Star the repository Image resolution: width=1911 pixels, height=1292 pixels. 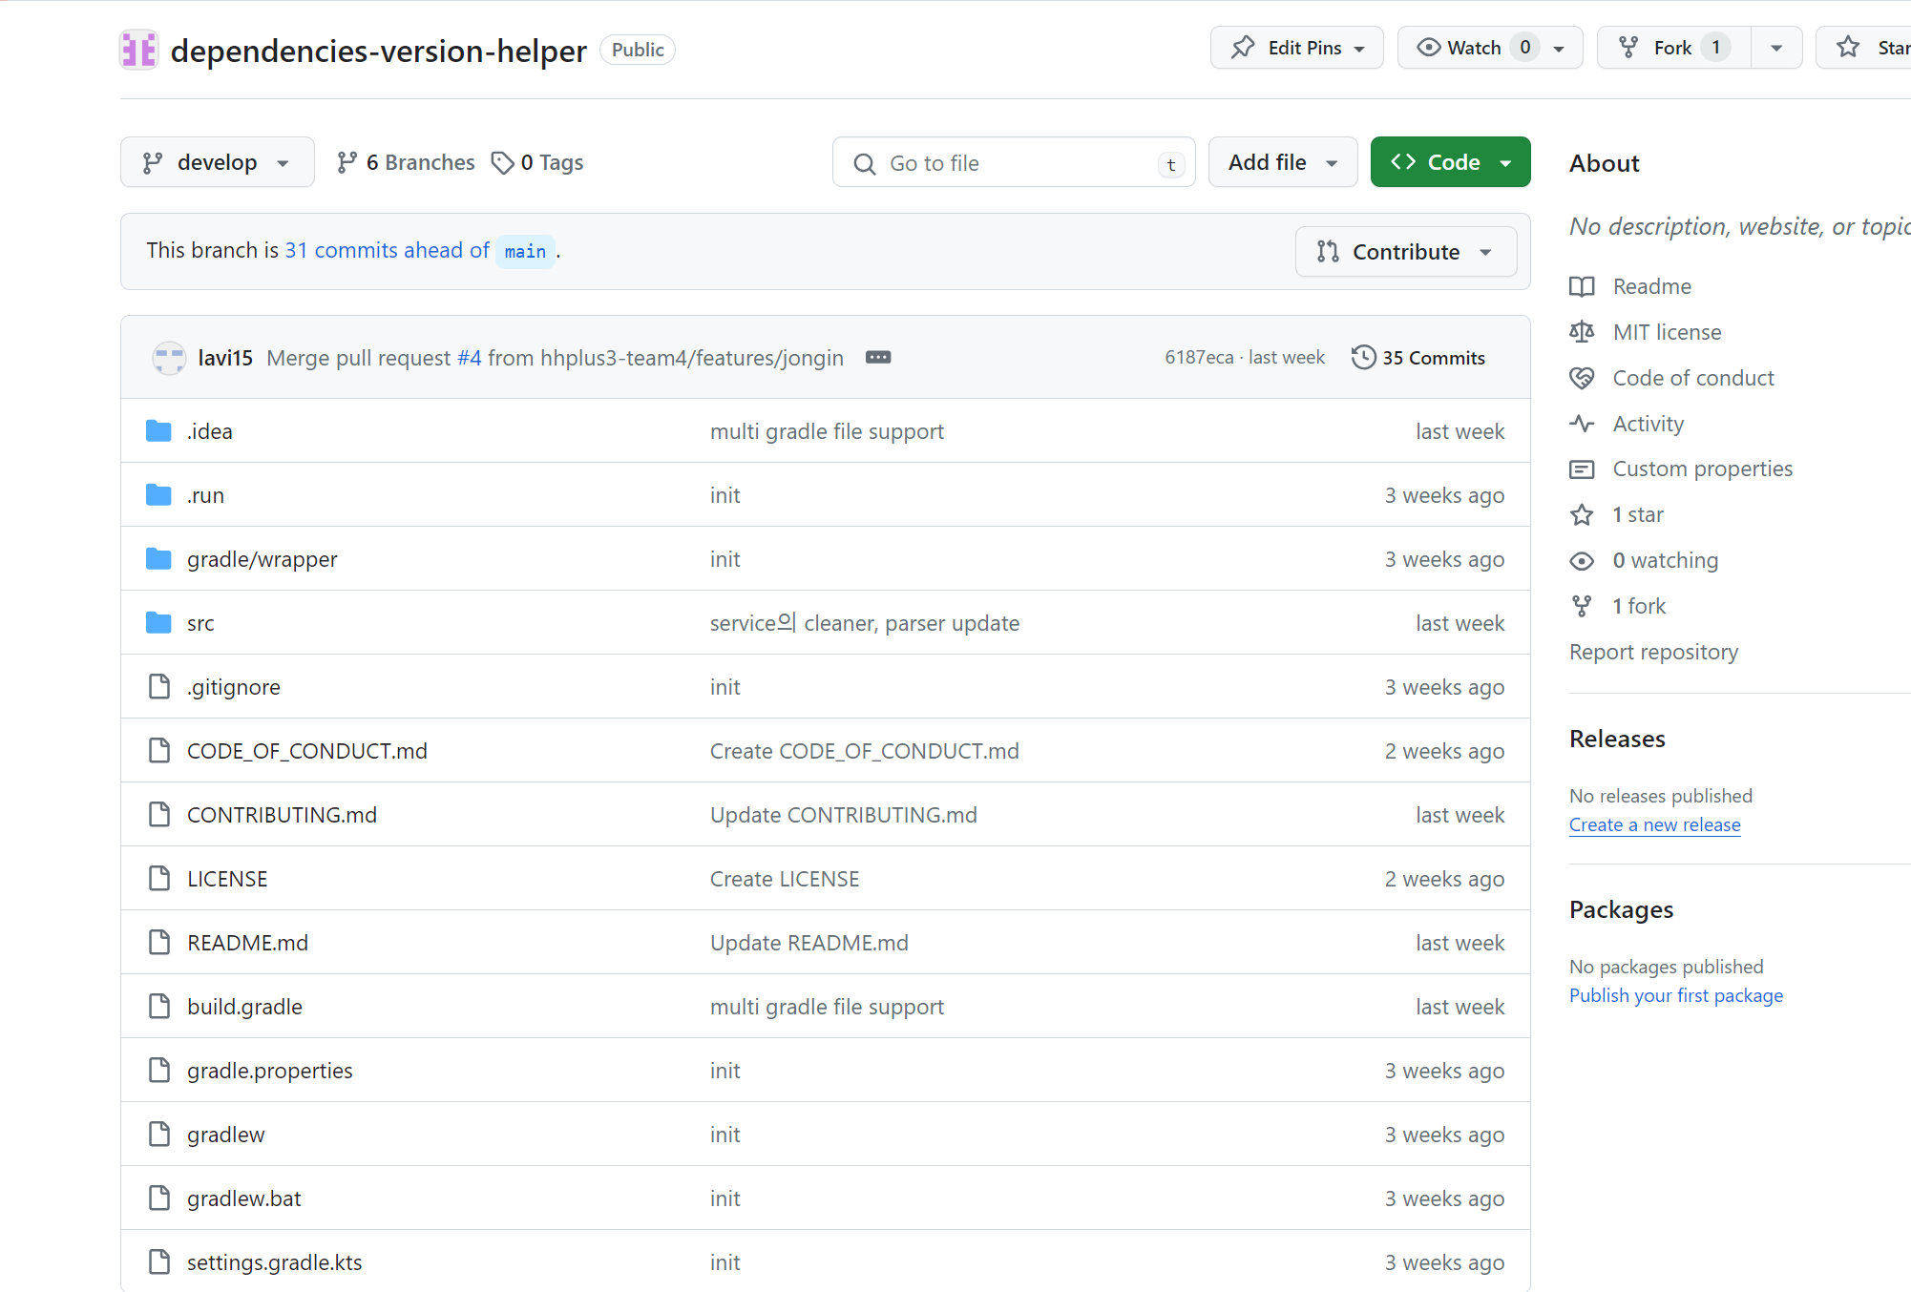coord(1871,48)
